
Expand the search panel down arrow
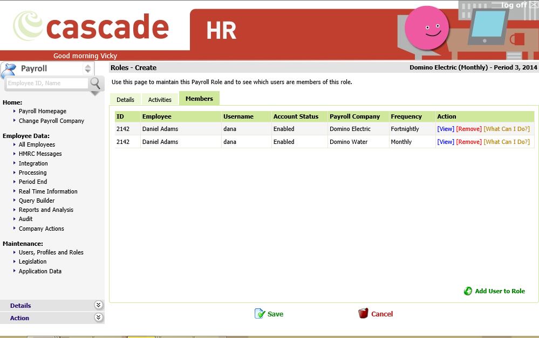pyautogui.click(x=95, y=93)
